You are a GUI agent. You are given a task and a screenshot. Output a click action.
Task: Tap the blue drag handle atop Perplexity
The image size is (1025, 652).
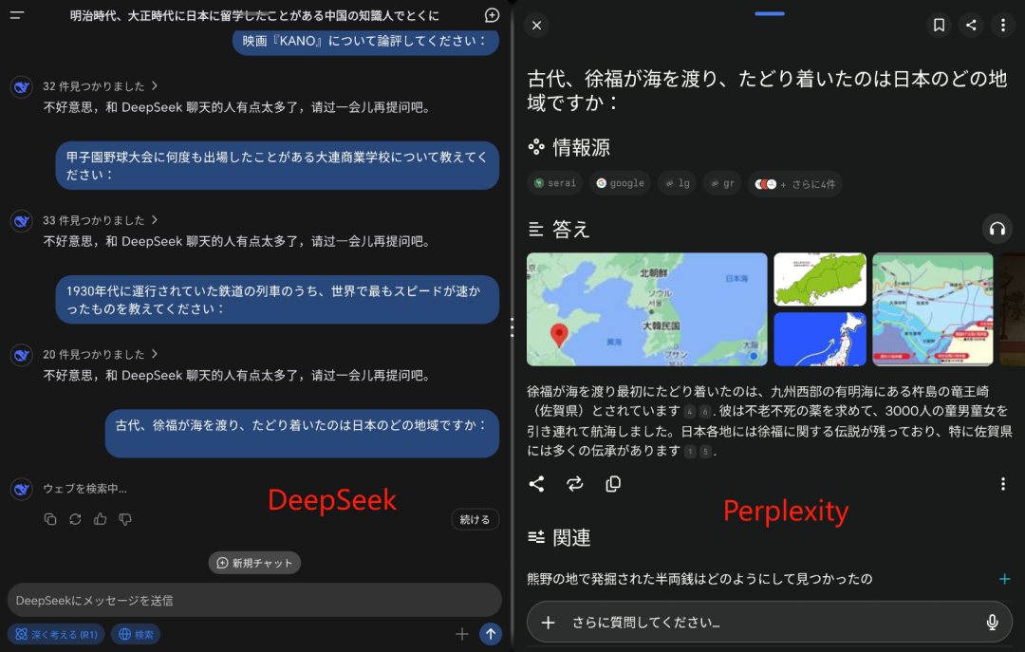pyautogui.click(x=770, y=13)
